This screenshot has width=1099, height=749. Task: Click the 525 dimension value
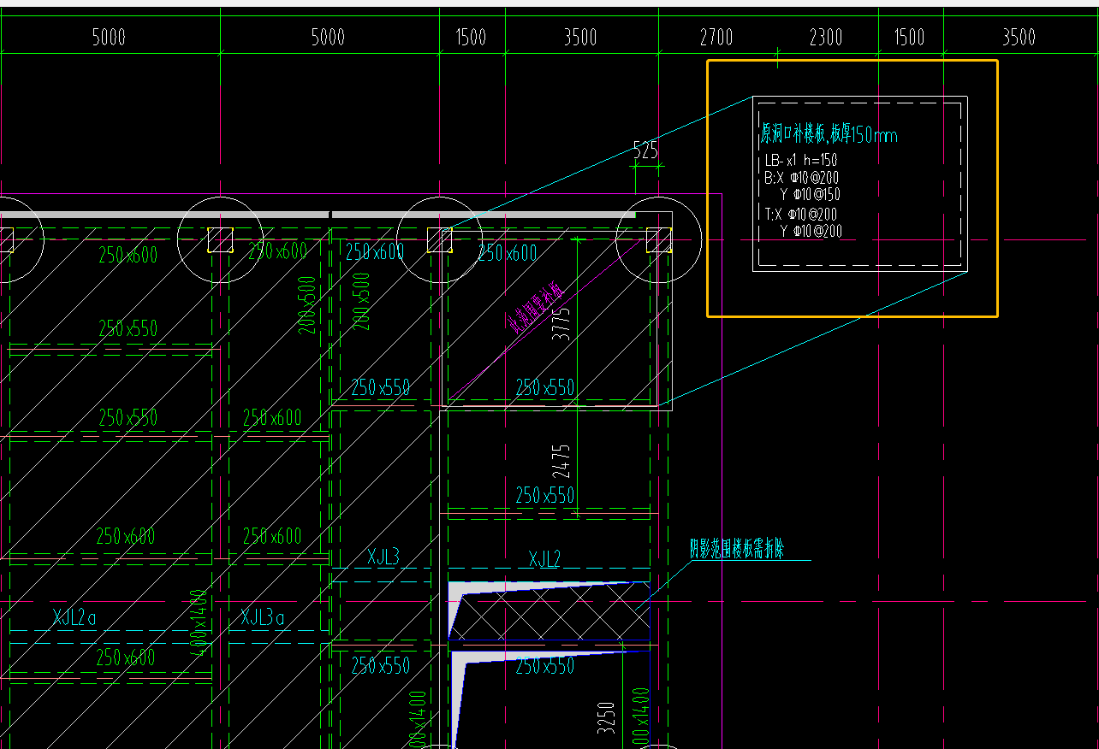coord(645,150)
